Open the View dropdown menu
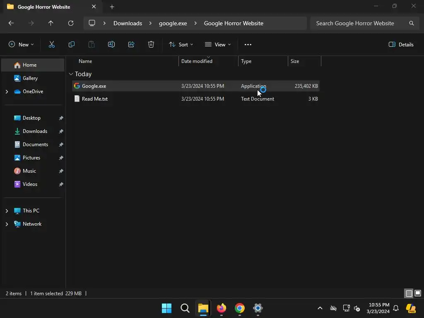 218,45
